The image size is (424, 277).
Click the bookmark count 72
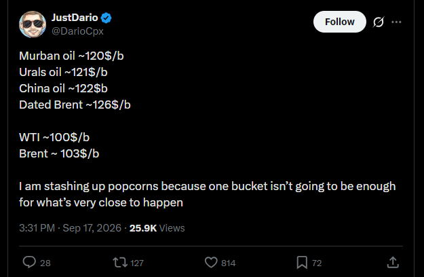317,263
